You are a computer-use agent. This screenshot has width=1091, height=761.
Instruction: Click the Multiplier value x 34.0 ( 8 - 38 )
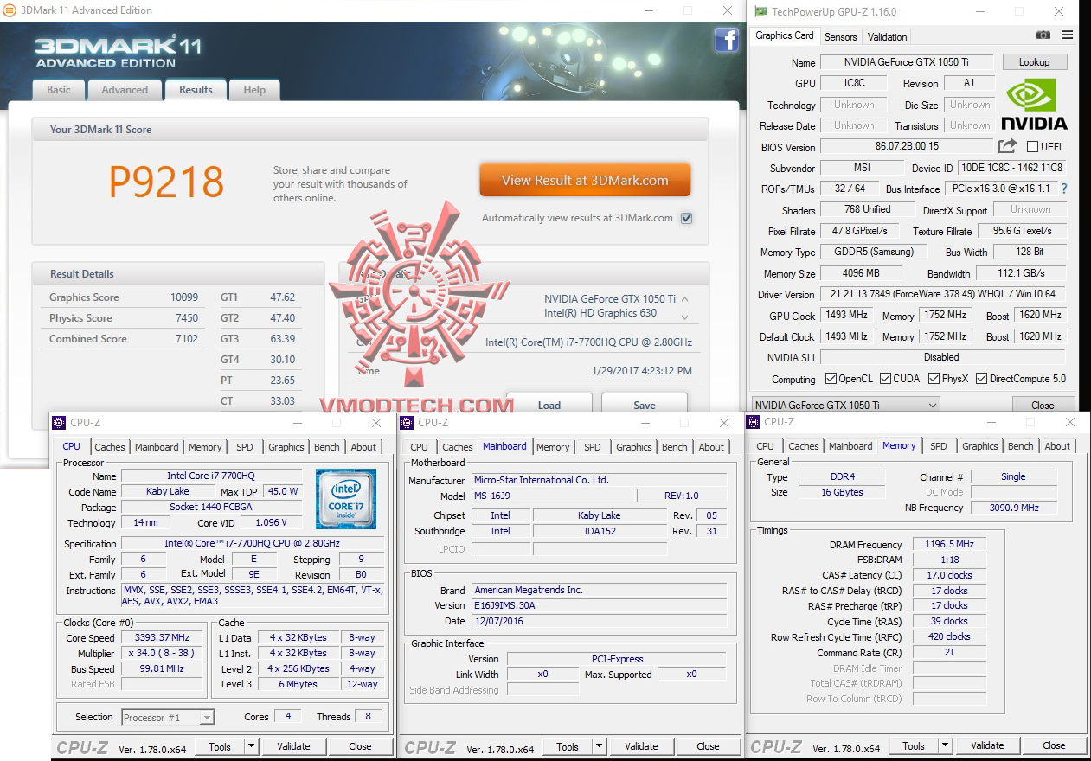click(x=161, y=653)
